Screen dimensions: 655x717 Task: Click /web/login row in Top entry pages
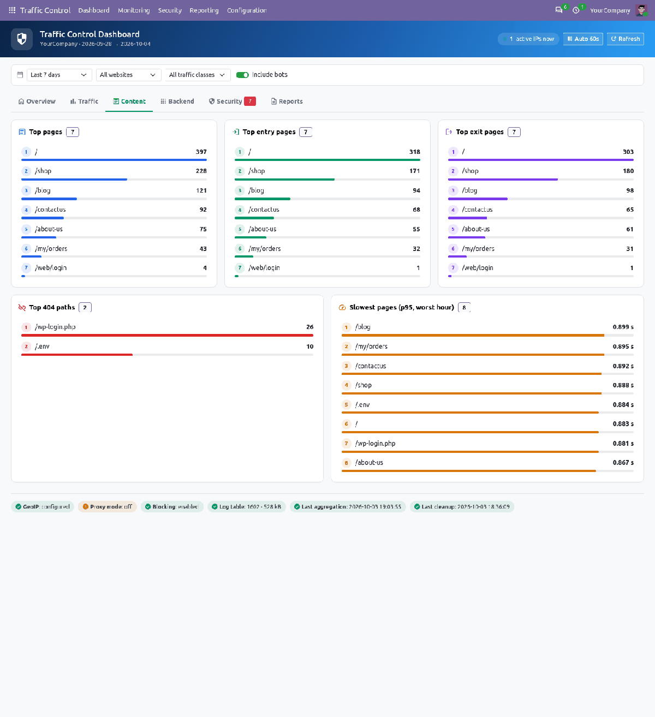(327, 270)
